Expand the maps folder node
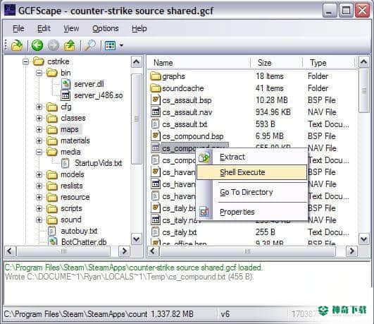This screenshot has width=374, height=324. pos(39,130)
